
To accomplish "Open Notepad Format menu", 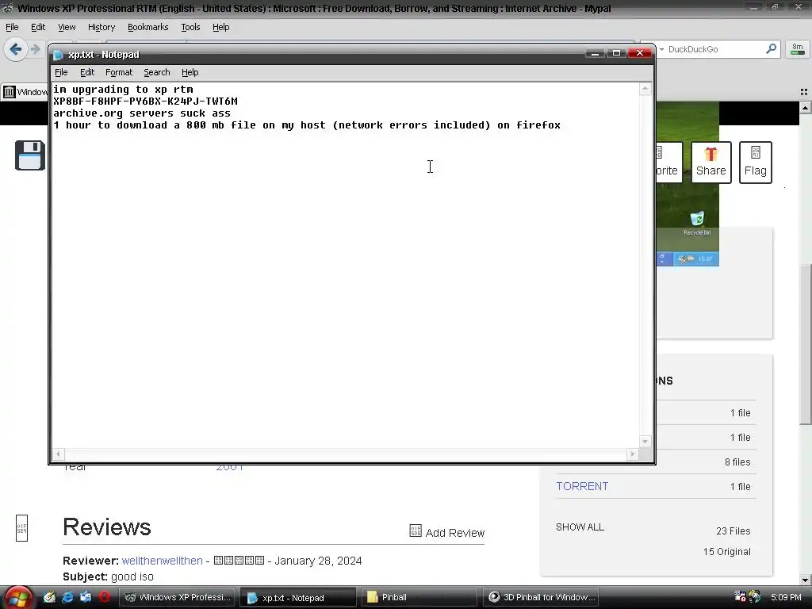I will pyautogui.click(x=119, y=72).
